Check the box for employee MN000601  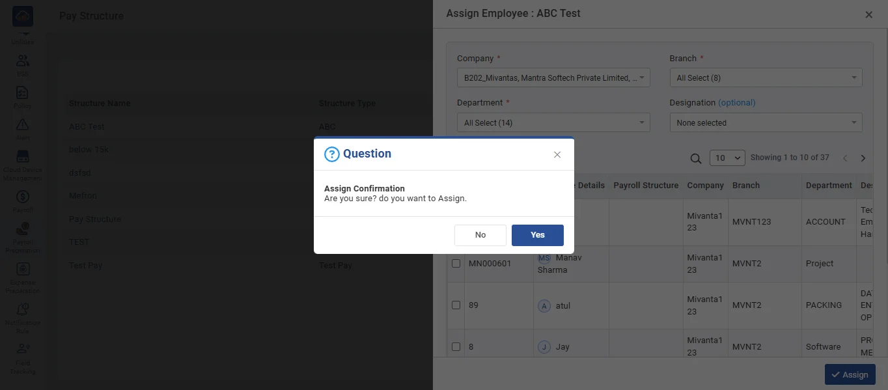pyautogui.click(x=456, y=264)
